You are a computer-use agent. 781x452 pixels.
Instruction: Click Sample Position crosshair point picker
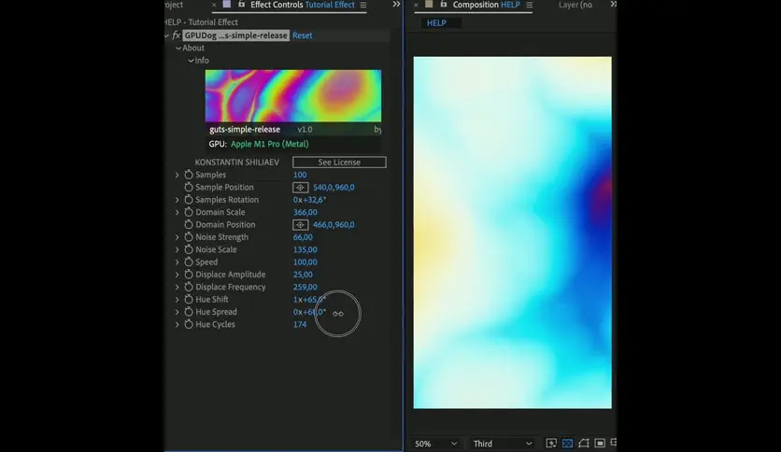[300, 188]
